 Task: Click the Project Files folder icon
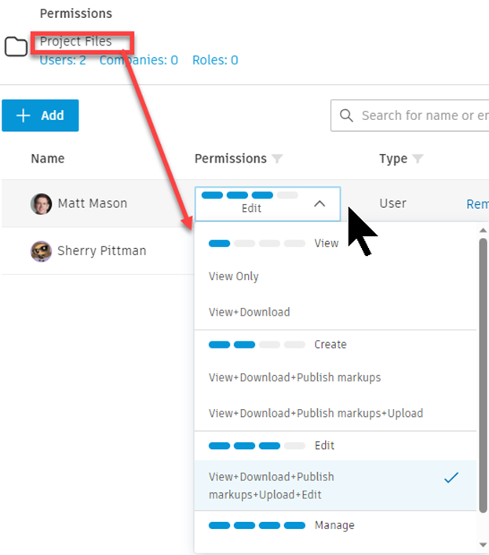point(16,47)
